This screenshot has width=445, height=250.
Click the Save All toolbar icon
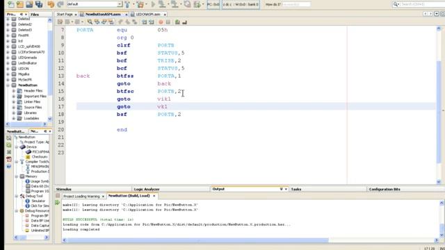coord(39,4)
